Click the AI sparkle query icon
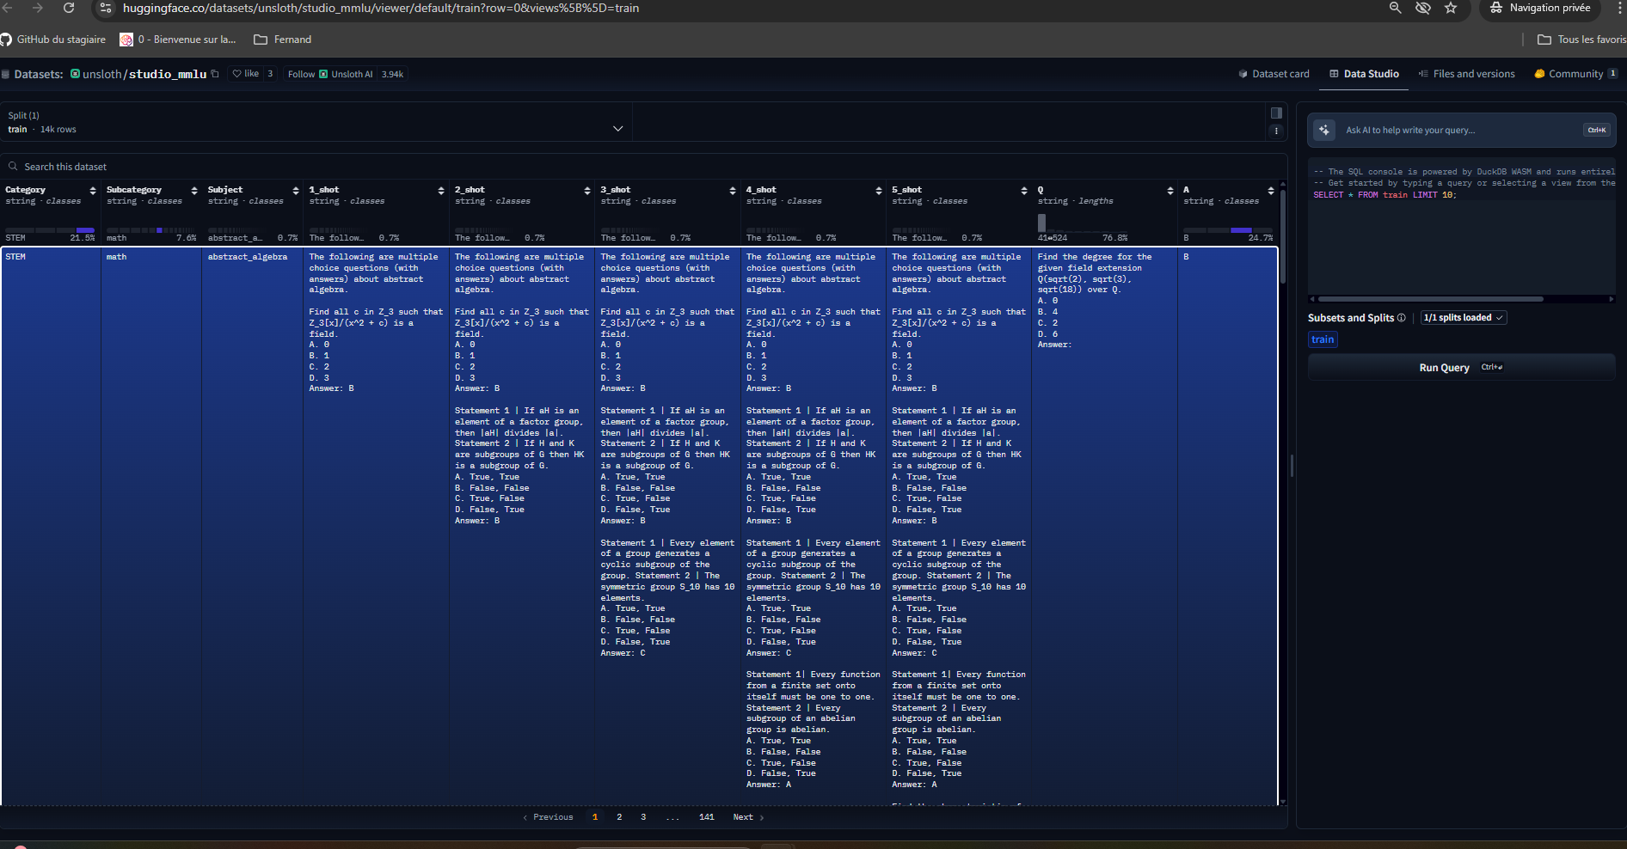 tap(1324, 131)
